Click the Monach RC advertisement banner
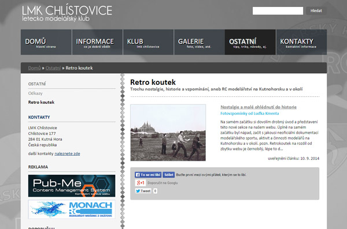The image size is (347, 229). coord(72,209)
